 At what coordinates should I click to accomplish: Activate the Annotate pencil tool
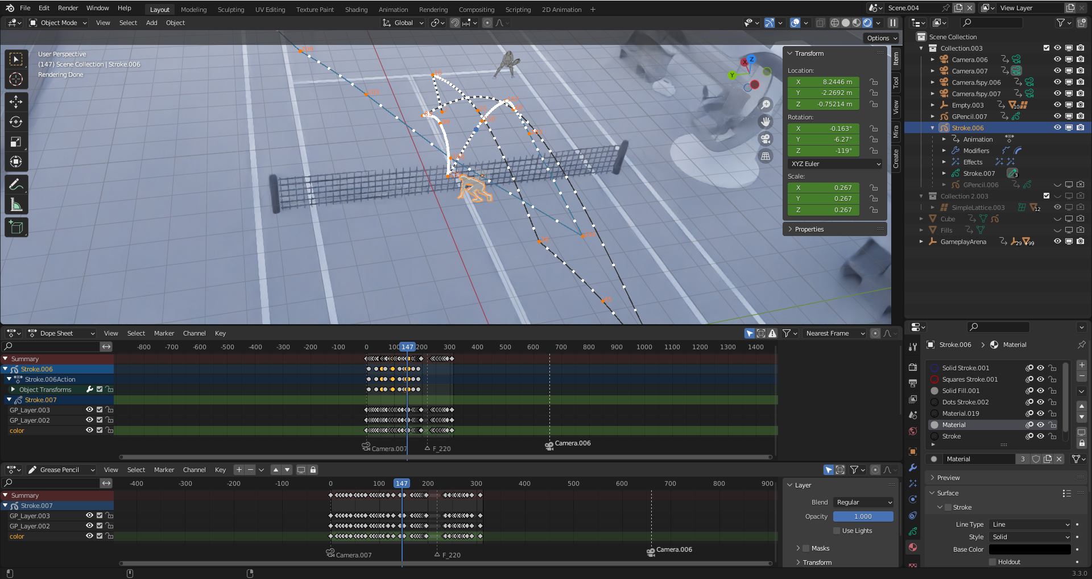(x=16, y=184)
